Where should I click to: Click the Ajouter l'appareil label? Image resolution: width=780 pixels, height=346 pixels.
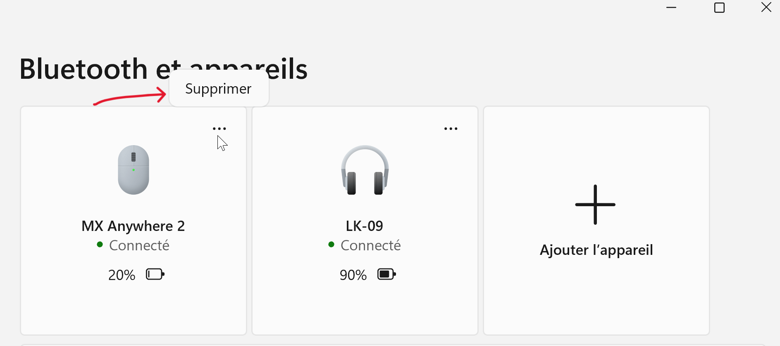tap(596, 250)
